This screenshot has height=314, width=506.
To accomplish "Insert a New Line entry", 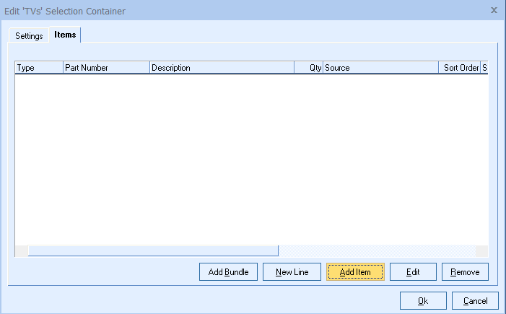I will [292, 272].
